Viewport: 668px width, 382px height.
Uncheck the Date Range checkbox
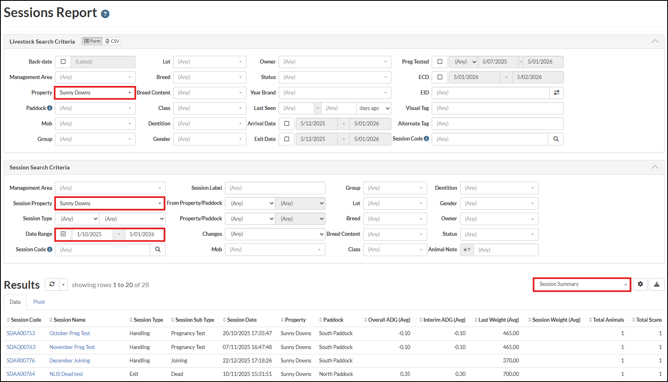click(x=63, y=234)
